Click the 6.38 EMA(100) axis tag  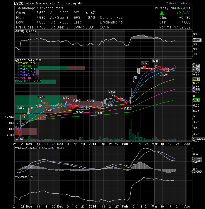(x=196, y=90)
